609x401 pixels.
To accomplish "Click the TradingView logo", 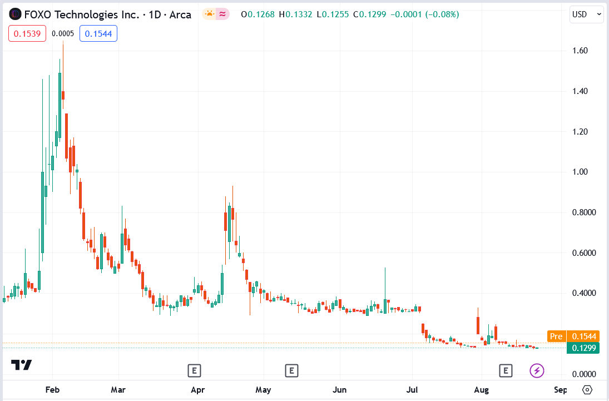I will [21, 365].
